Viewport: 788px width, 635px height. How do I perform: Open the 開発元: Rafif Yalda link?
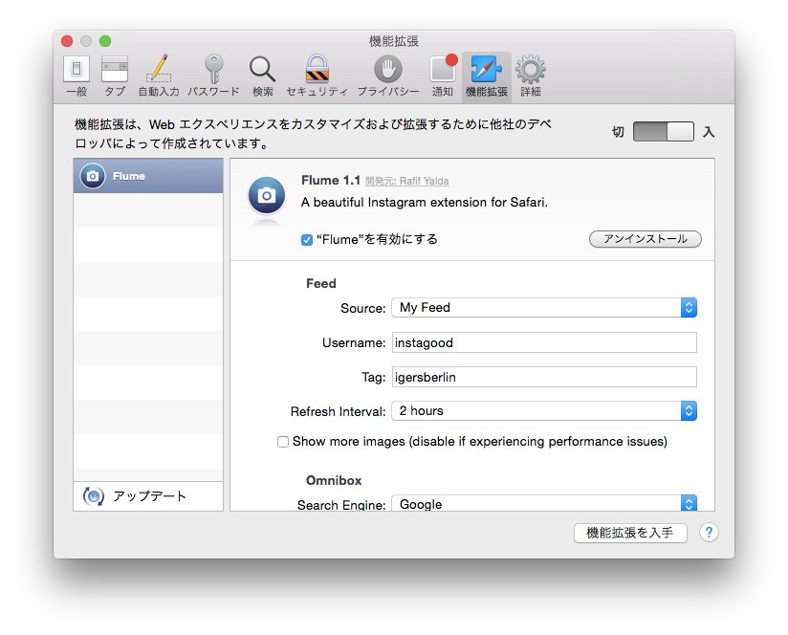(407, 181)
